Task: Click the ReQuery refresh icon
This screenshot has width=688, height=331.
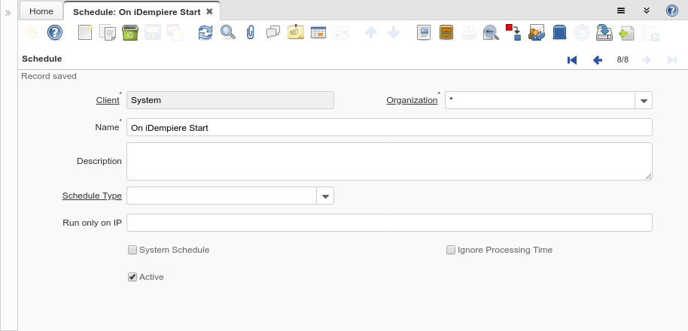Action: pos(205,32)
